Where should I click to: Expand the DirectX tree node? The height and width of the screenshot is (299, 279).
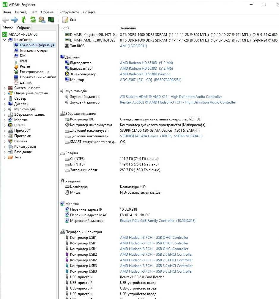click(4, 125)
